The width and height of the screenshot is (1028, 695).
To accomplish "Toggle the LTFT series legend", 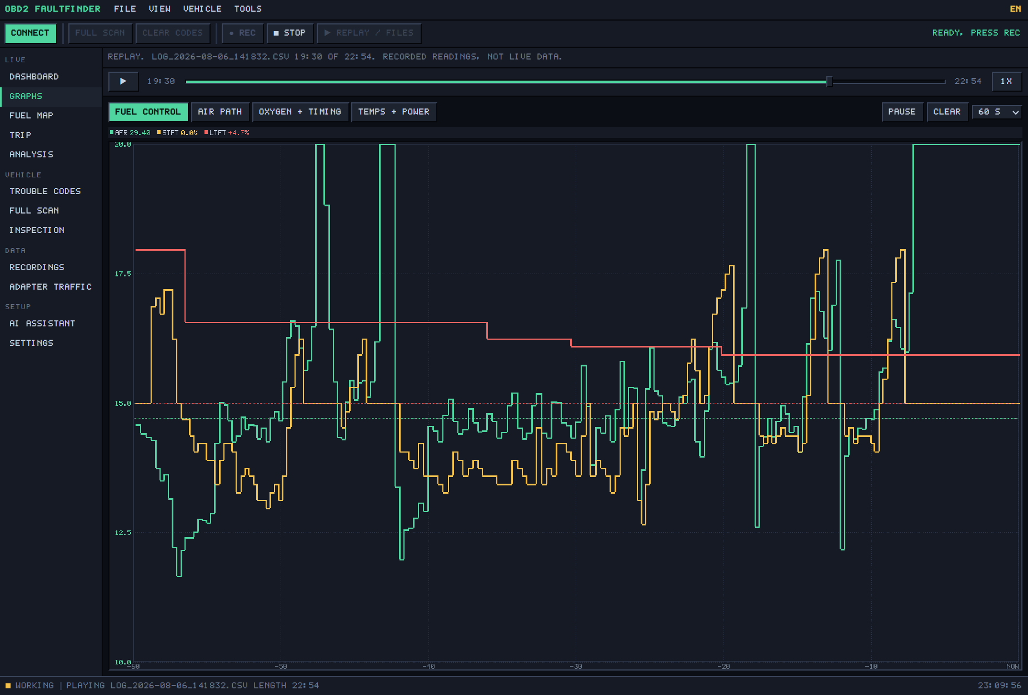I will (227, 133).
